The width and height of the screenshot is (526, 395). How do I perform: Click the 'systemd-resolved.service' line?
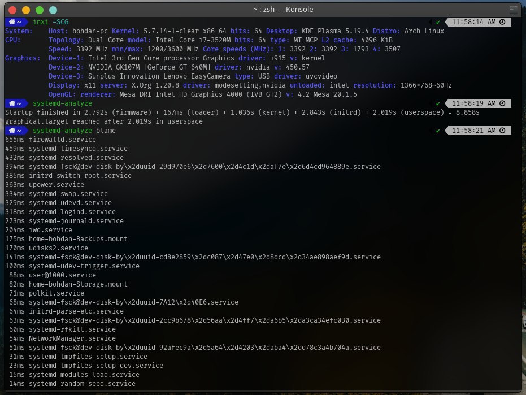[64, 158]
